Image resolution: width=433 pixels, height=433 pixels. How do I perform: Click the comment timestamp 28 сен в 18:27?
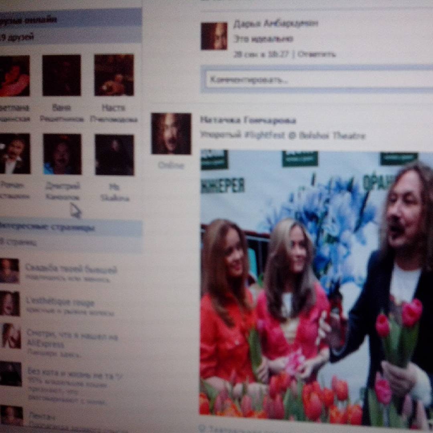[261, 55]
